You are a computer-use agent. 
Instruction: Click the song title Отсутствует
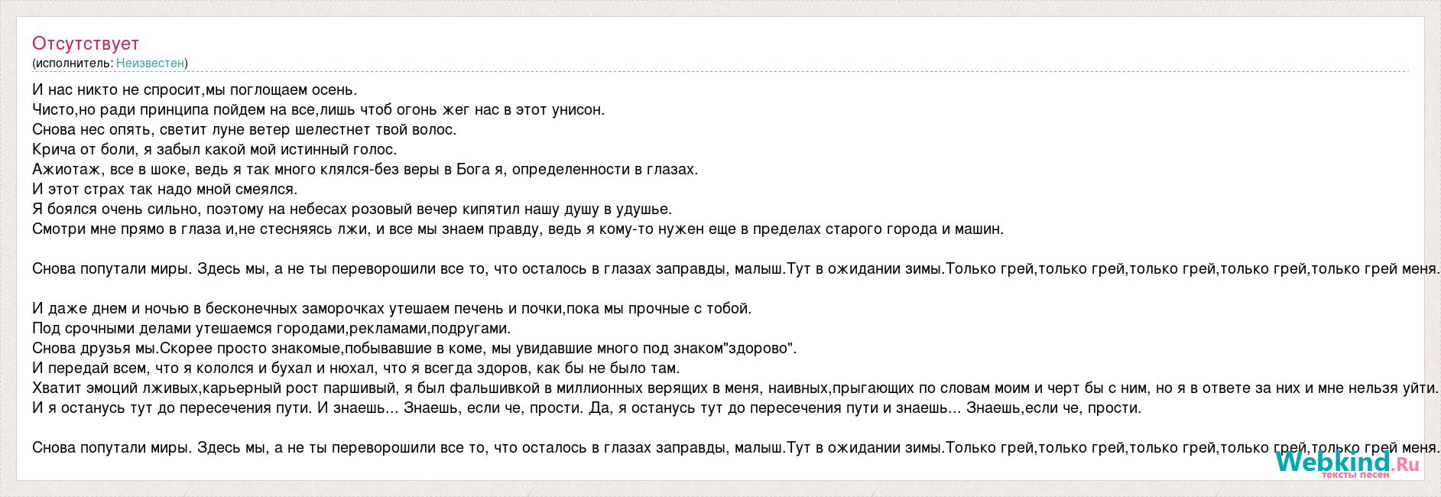click(86, 44)
